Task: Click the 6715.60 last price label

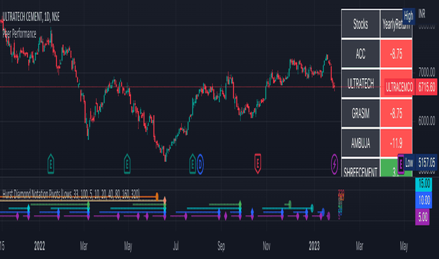Action: pyautogui.click(x=426, y=87)
